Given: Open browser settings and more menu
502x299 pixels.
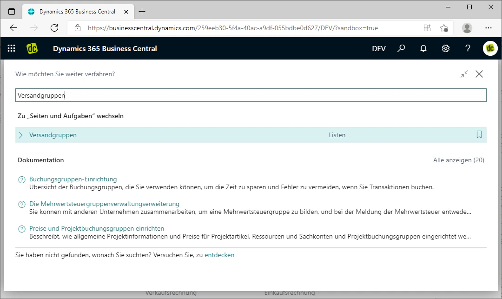Looking at the screenshot, I should [x=488, y=28].
